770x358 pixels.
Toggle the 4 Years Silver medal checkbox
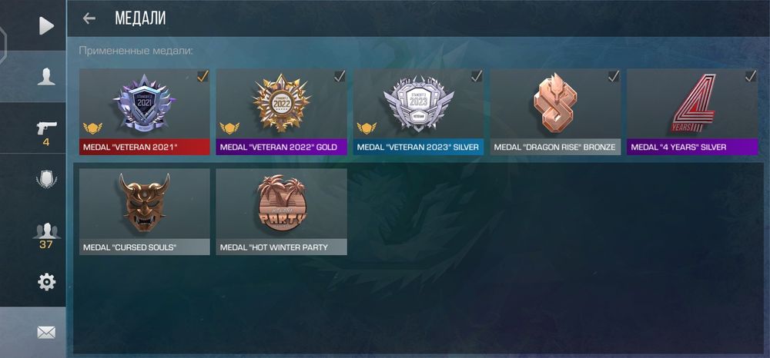pyautogui.click(x=750, y=76)
